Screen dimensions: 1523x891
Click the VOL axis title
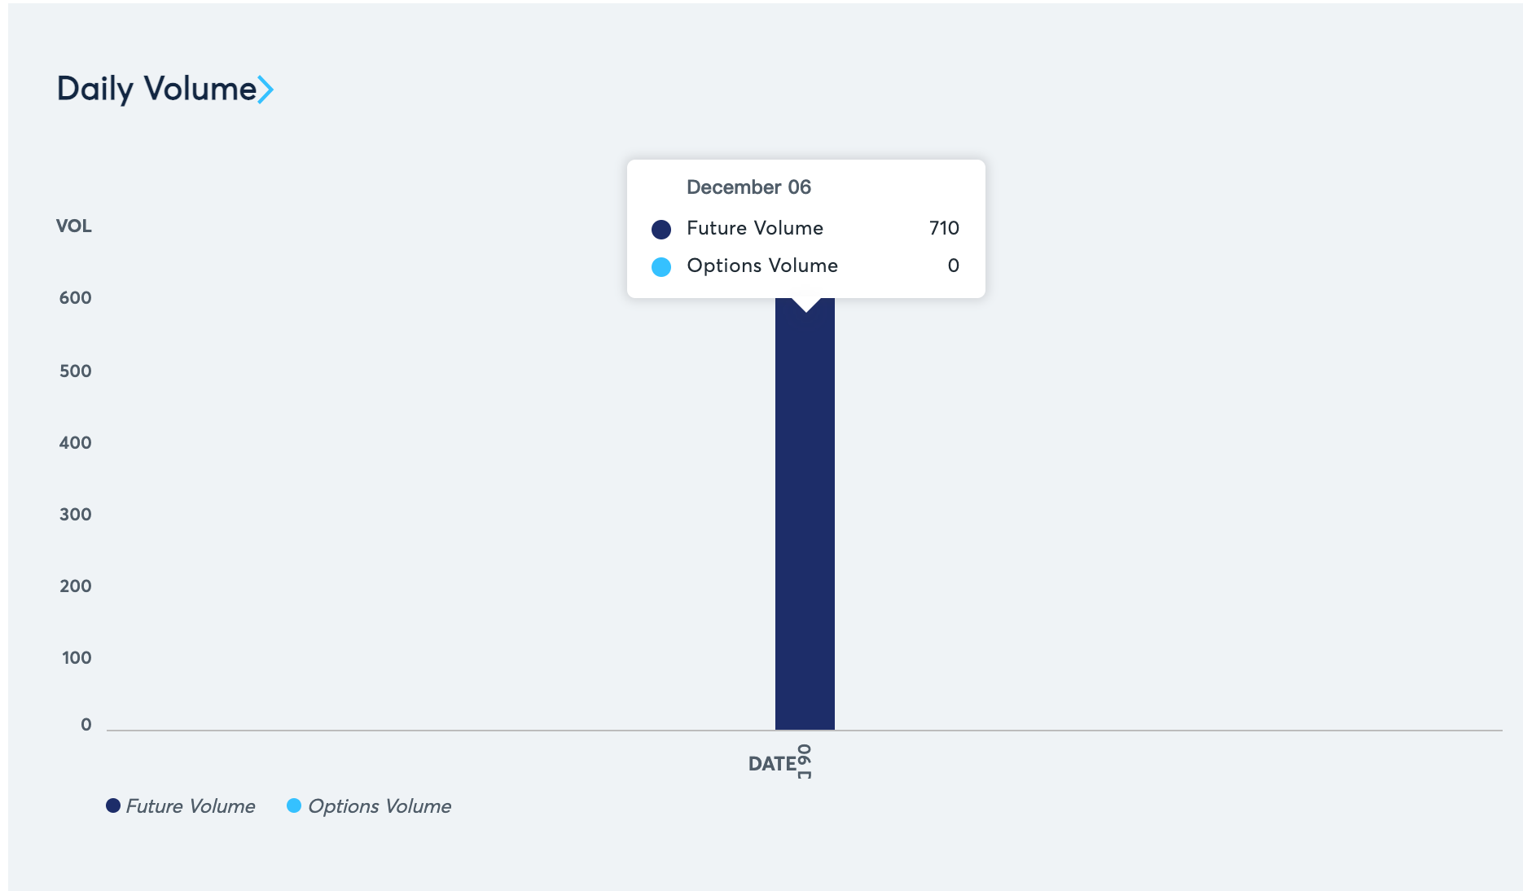[x=74, y=226]
